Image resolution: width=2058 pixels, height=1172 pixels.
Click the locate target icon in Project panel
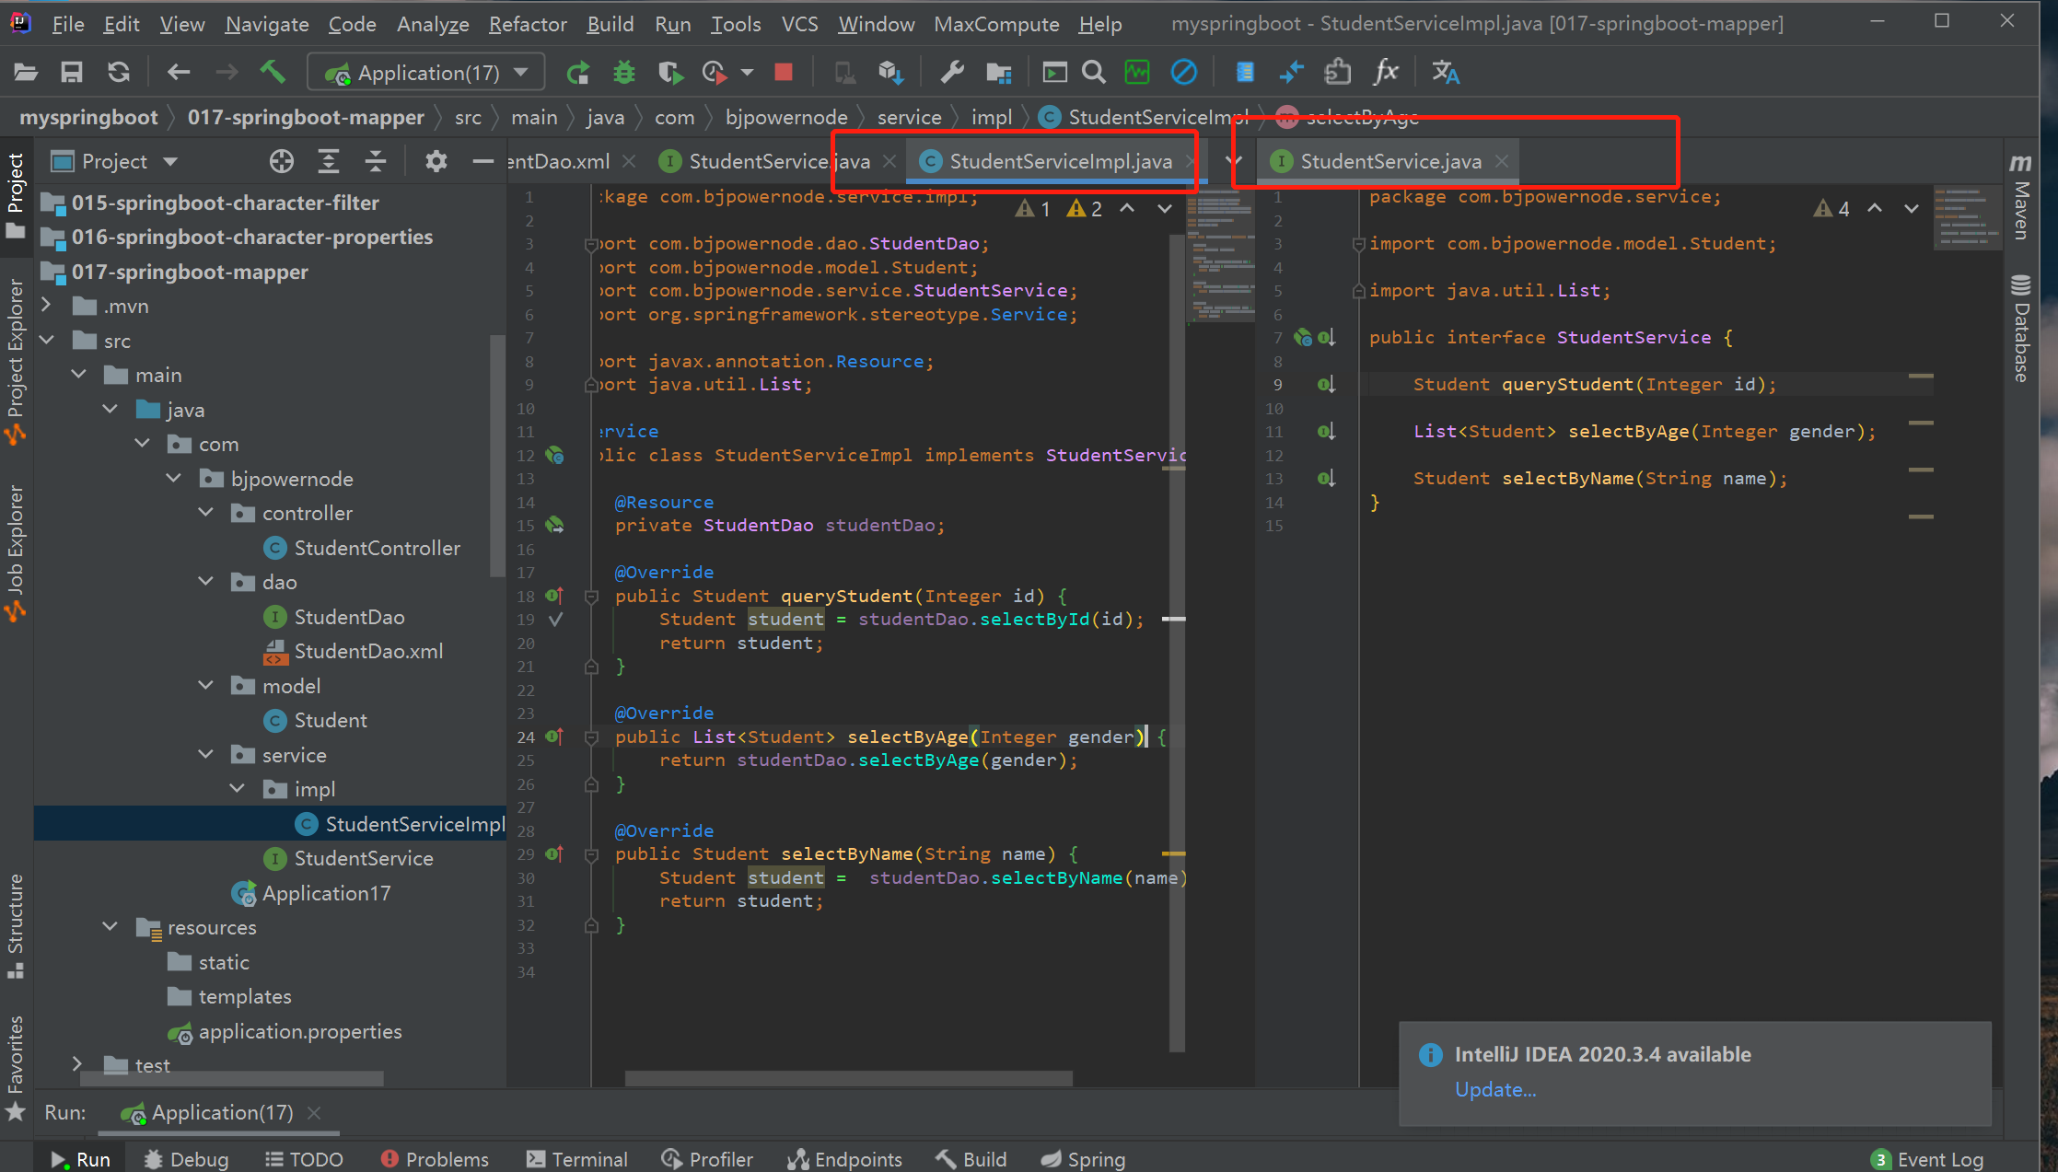point(282,162)
